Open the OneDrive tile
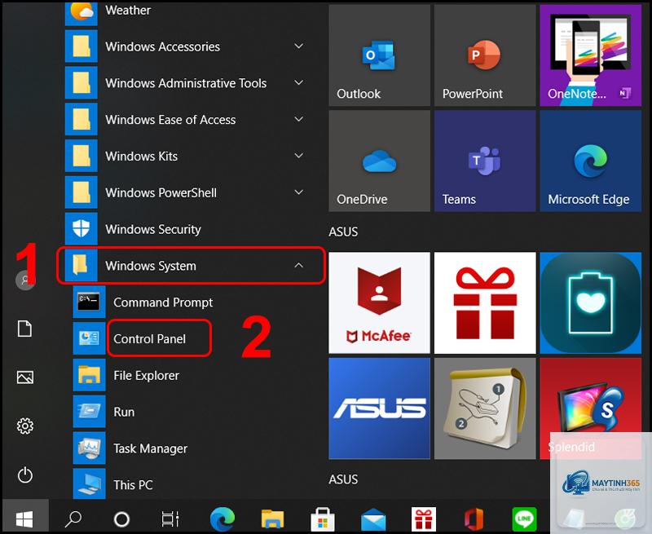652x534 pixels. coord(379,161)
